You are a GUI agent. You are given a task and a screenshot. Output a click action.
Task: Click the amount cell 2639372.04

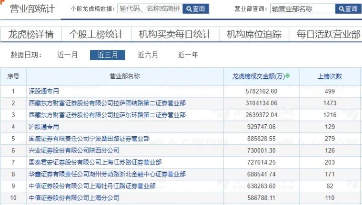click(261, 115)
